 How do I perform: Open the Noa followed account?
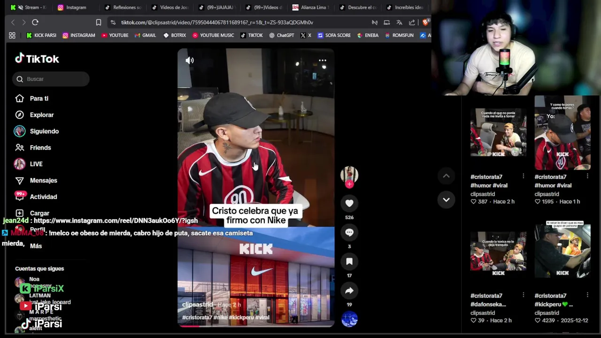[34, 279]
